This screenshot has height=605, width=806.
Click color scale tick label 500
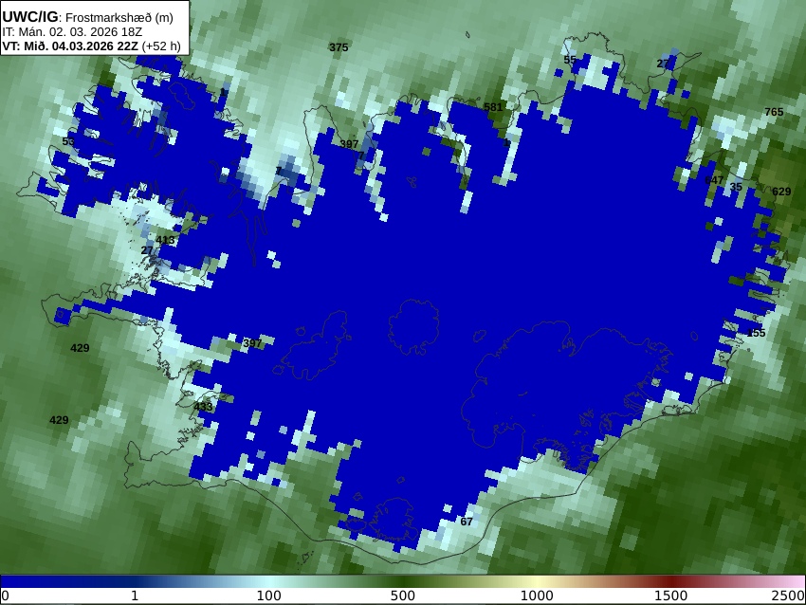(x=403, y=596)
